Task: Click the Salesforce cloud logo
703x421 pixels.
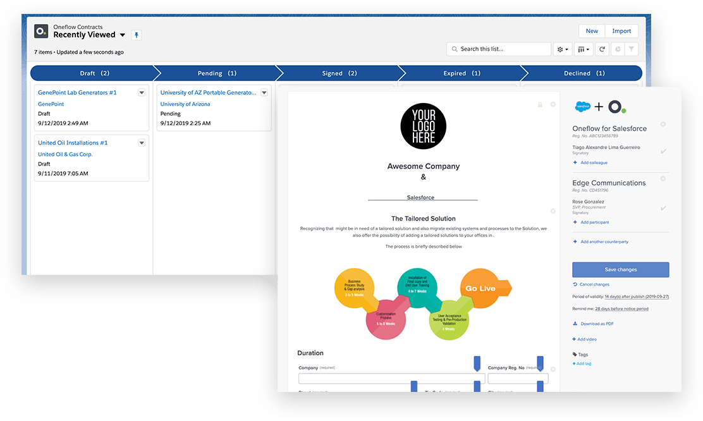Action: tap(582, 107)
